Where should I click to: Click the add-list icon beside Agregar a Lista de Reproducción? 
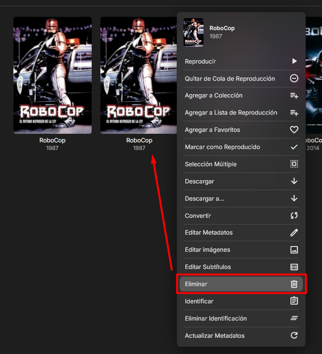pos(294,113)
